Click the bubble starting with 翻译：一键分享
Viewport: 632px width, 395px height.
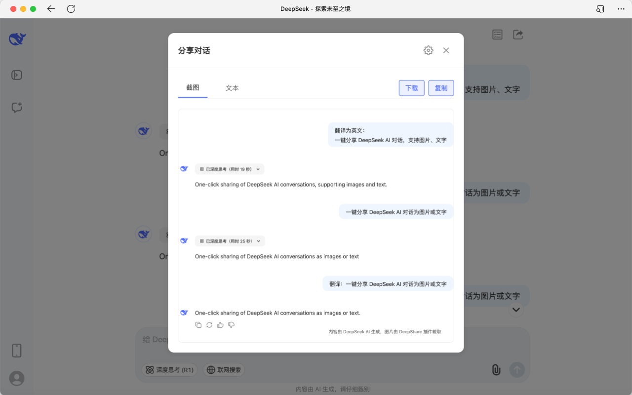click(x=388, y=284)
